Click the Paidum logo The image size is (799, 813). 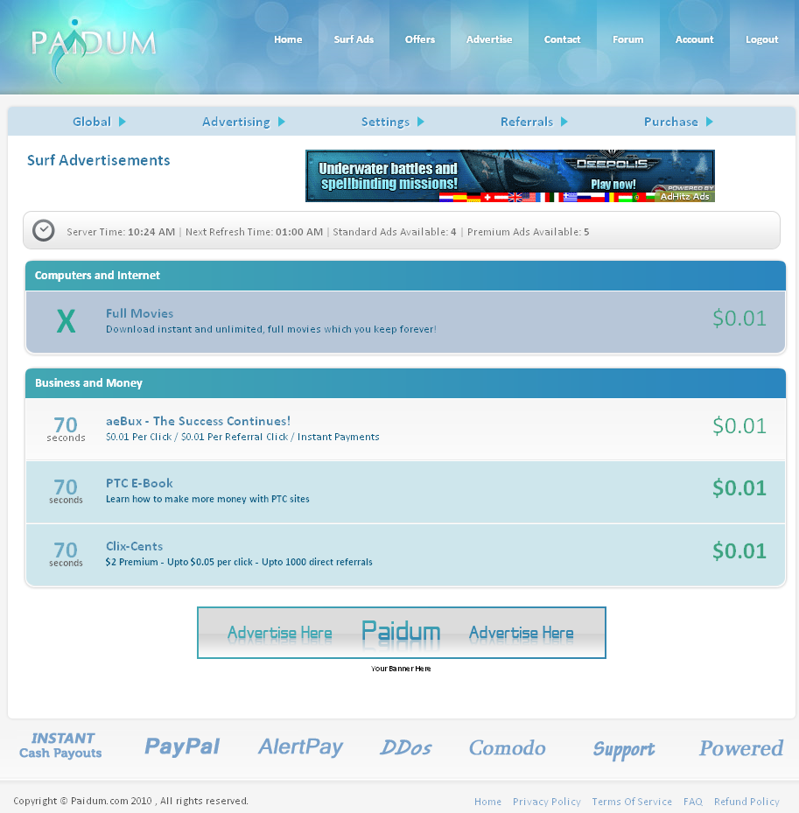(x=94, y=49)
